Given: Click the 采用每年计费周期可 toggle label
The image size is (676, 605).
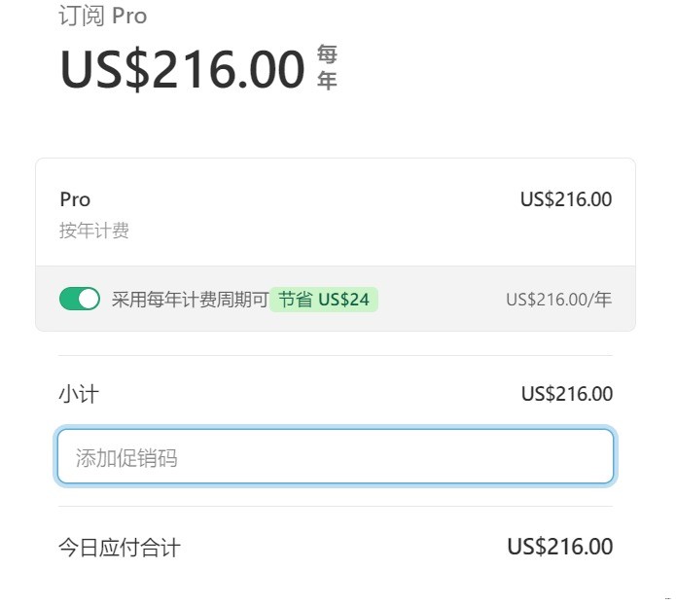Looking at the screenshot, I should (x=190, y=299).
